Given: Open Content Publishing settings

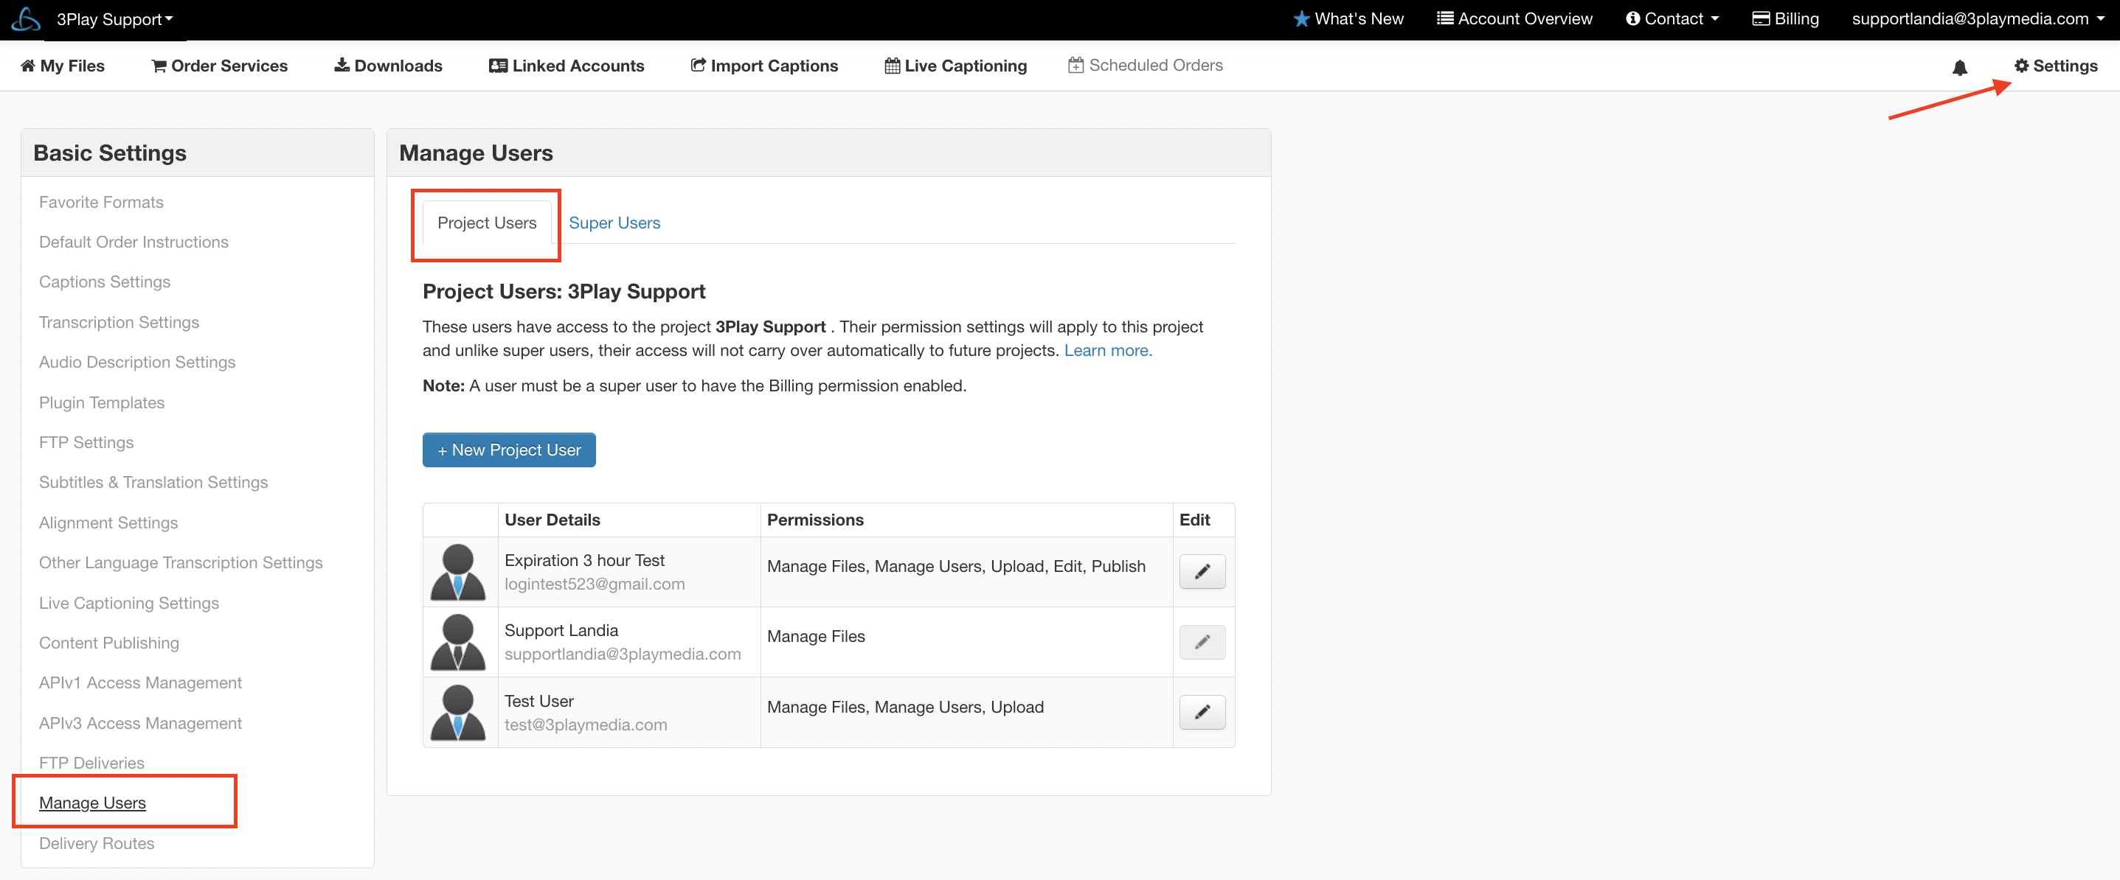Looking at the screenshot, I should 108,643.
